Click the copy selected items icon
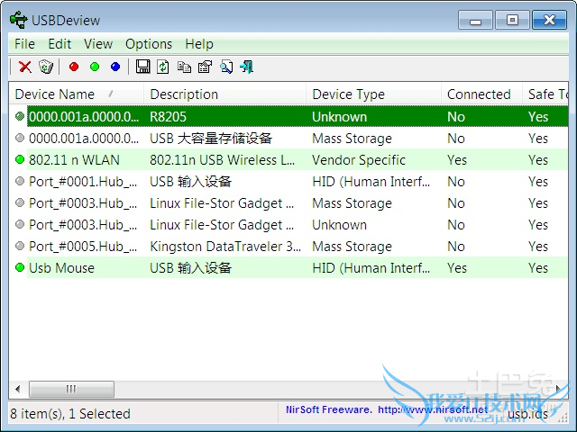The height and width of the screenshot is (432, 577). (x=184, y=67)
